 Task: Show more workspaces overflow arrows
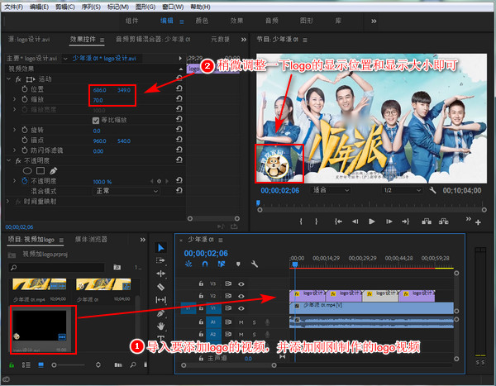tap(374, 21)
